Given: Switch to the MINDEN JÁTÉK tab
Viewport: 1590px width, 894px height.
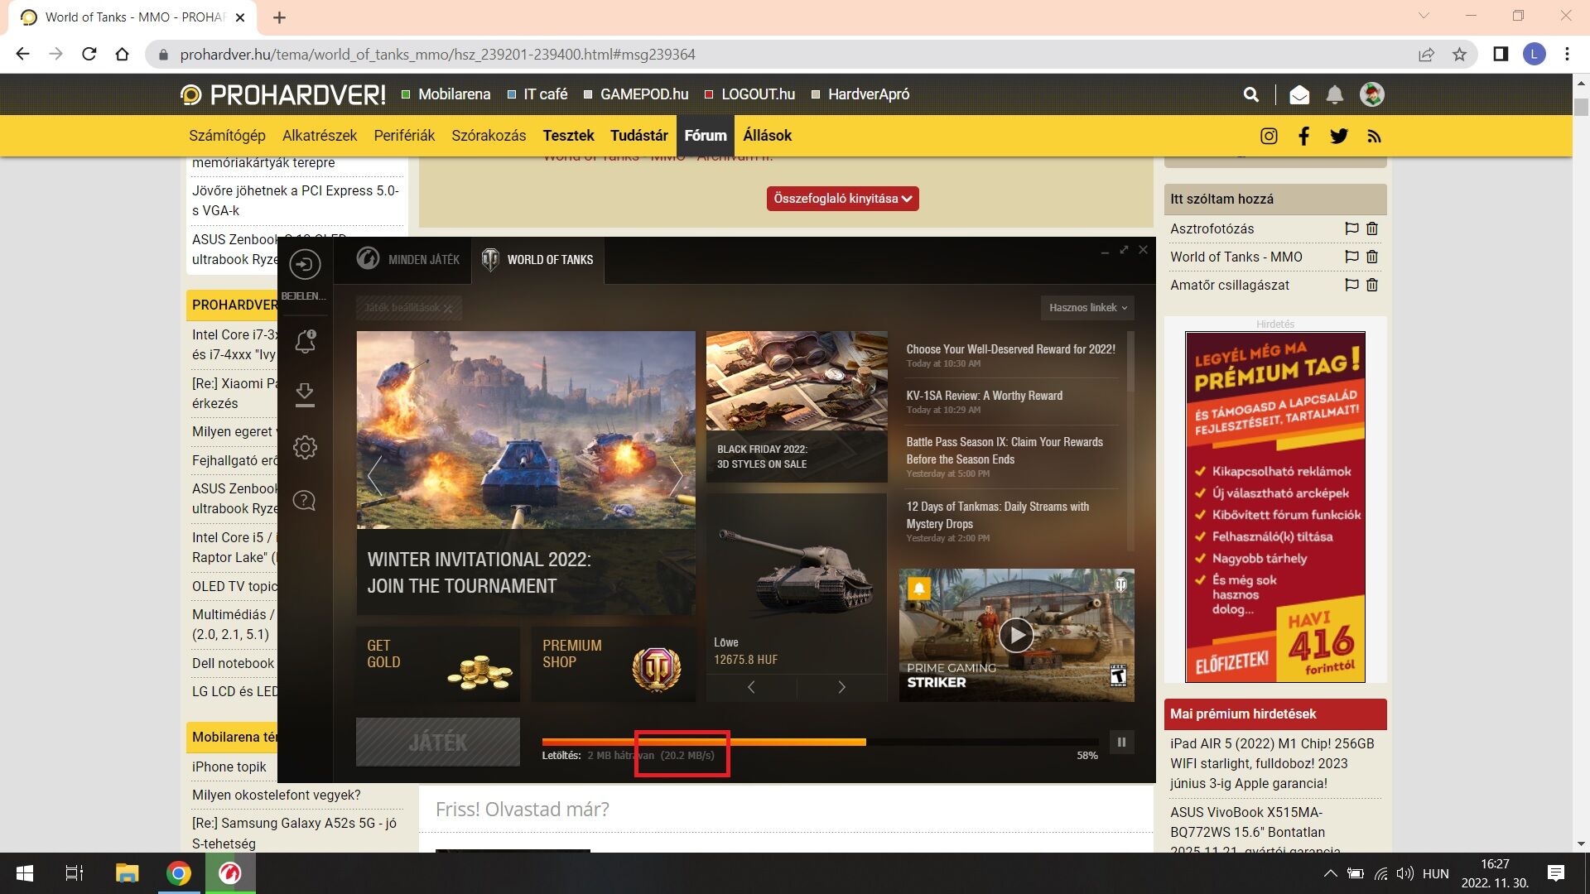Looking at the screenshot, I should pos(408,260).
